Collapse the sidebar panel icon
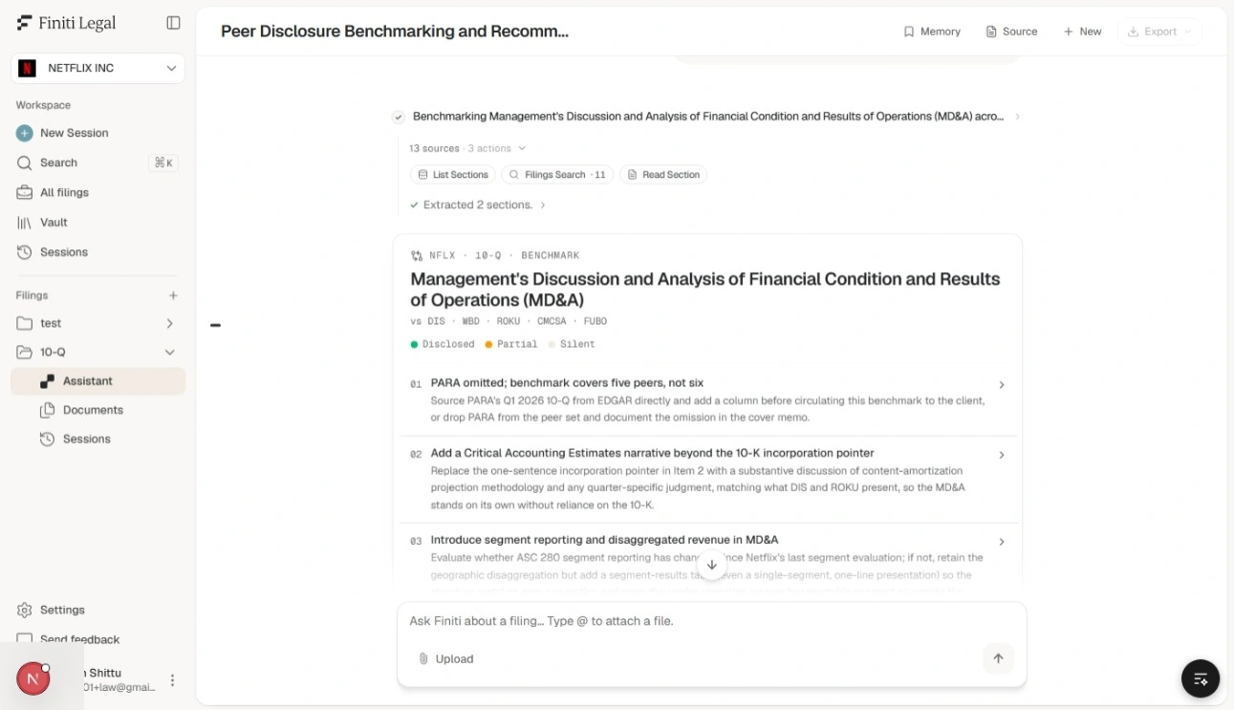 (173, 23)
